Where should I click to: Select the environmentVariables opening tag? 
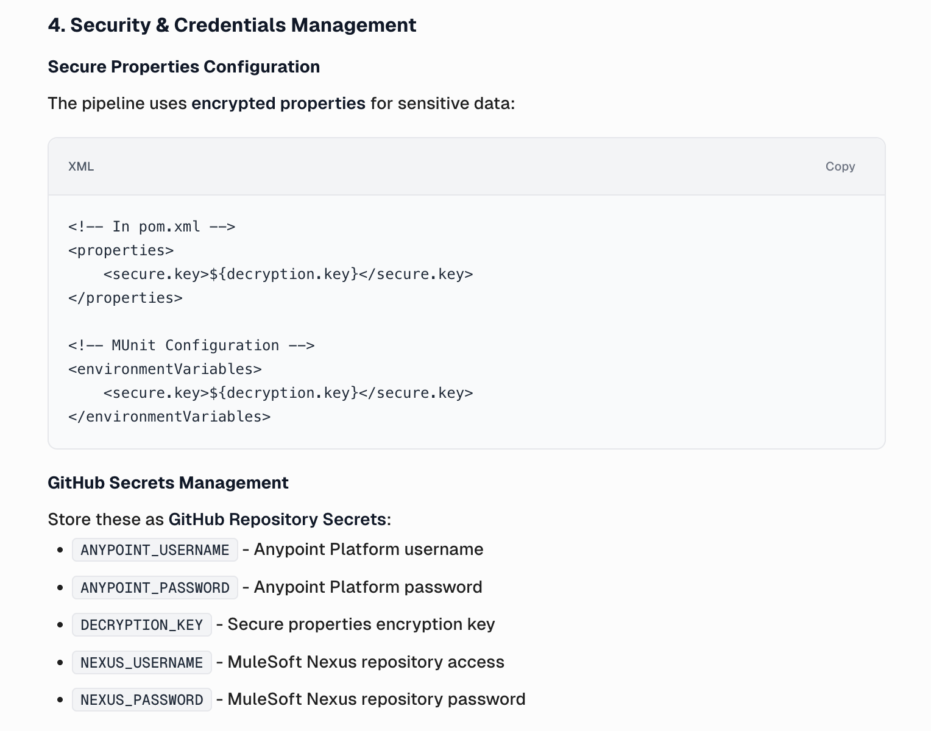pyautogui.click(x=165, y=369)
